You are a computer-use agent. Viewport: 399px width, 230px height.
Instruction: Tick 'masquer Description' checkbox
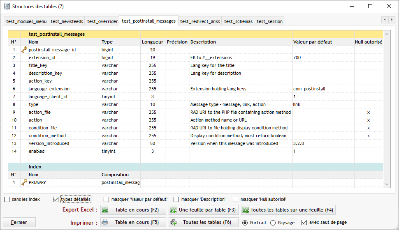(x=176, y=200)
